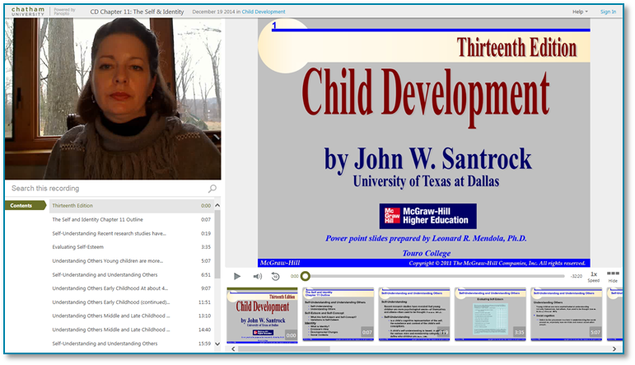Click in the Search this recording field
The width and height of the screenshot is (635, 365).
click(x=108, y=189)
